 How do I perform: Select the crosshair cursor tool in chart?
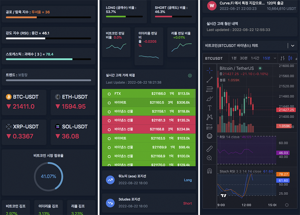pos(209,70)
